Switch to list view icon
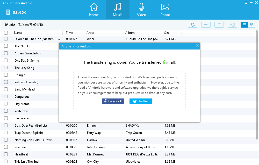The image size is (259, 165). click(244, 25)
